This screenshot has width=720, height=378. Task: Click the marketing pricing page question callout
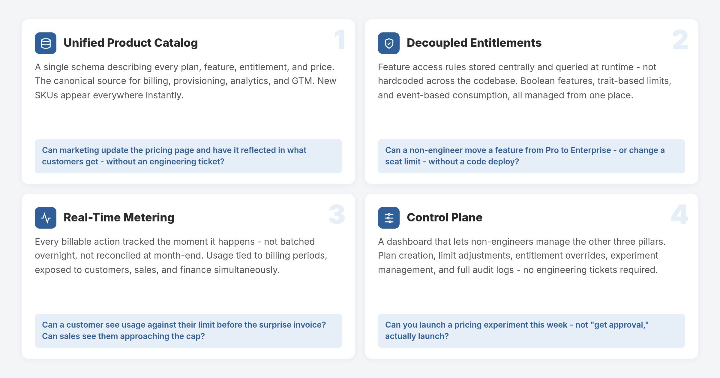(188, 156)
